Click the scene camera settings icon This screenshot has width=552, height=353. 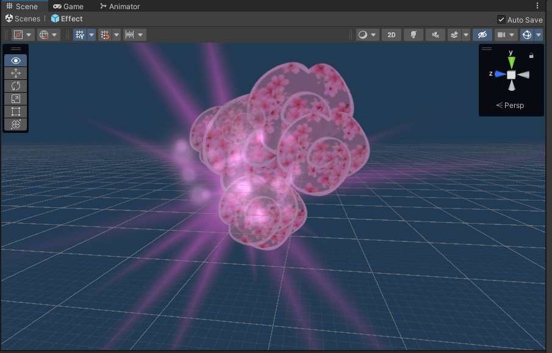[501, 35]
